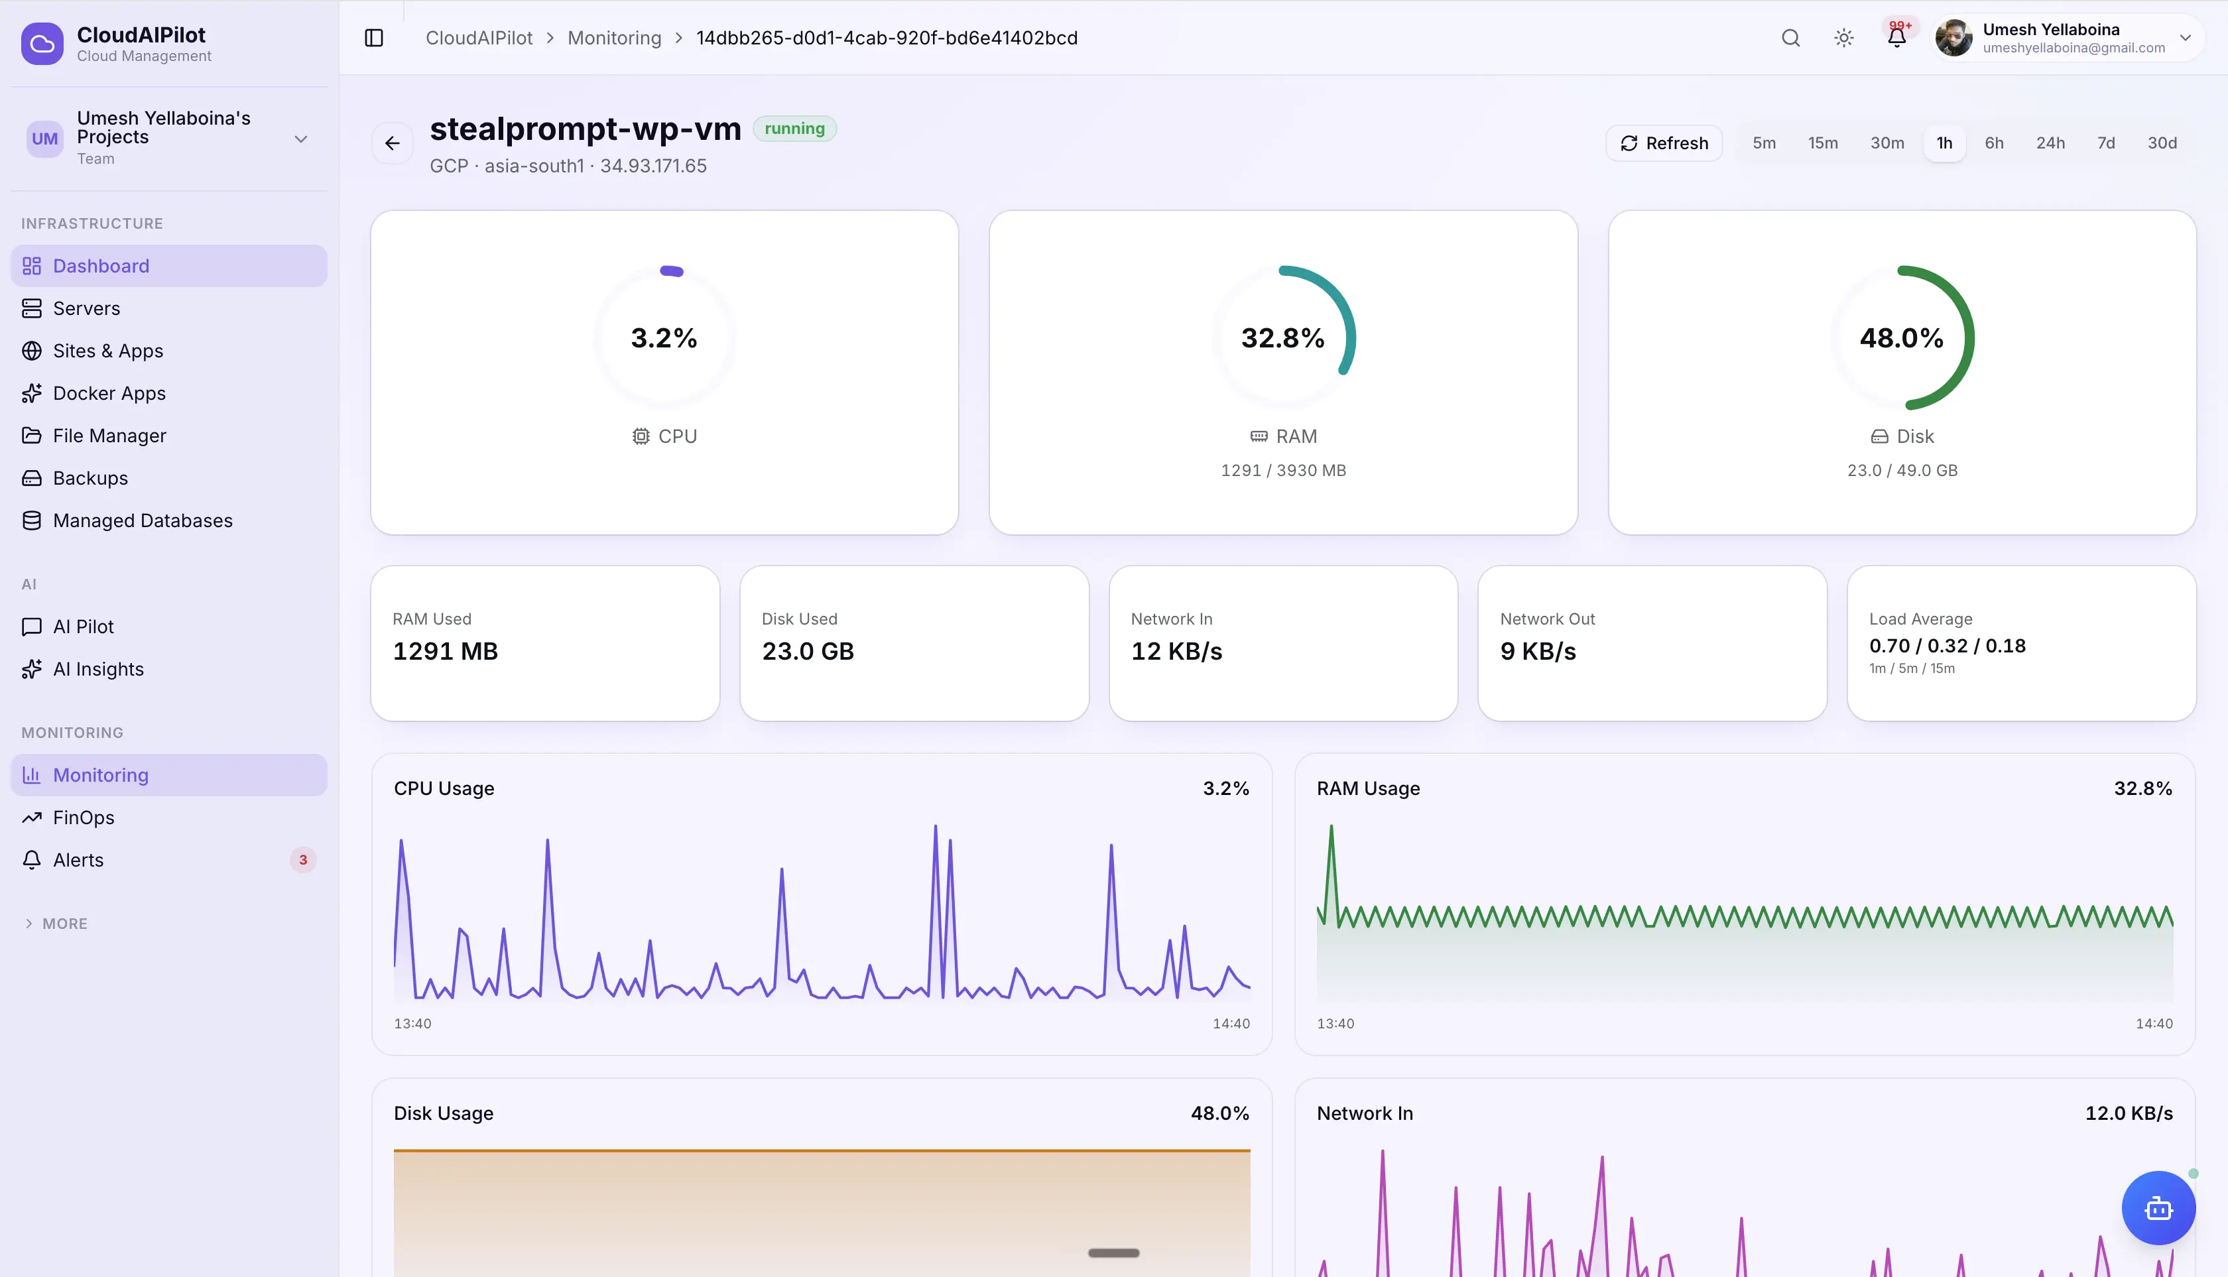This screenshot has width=2228, height=1277.
Task: Click the stealprompt-wp-vm server title
Action: (585, 129)
